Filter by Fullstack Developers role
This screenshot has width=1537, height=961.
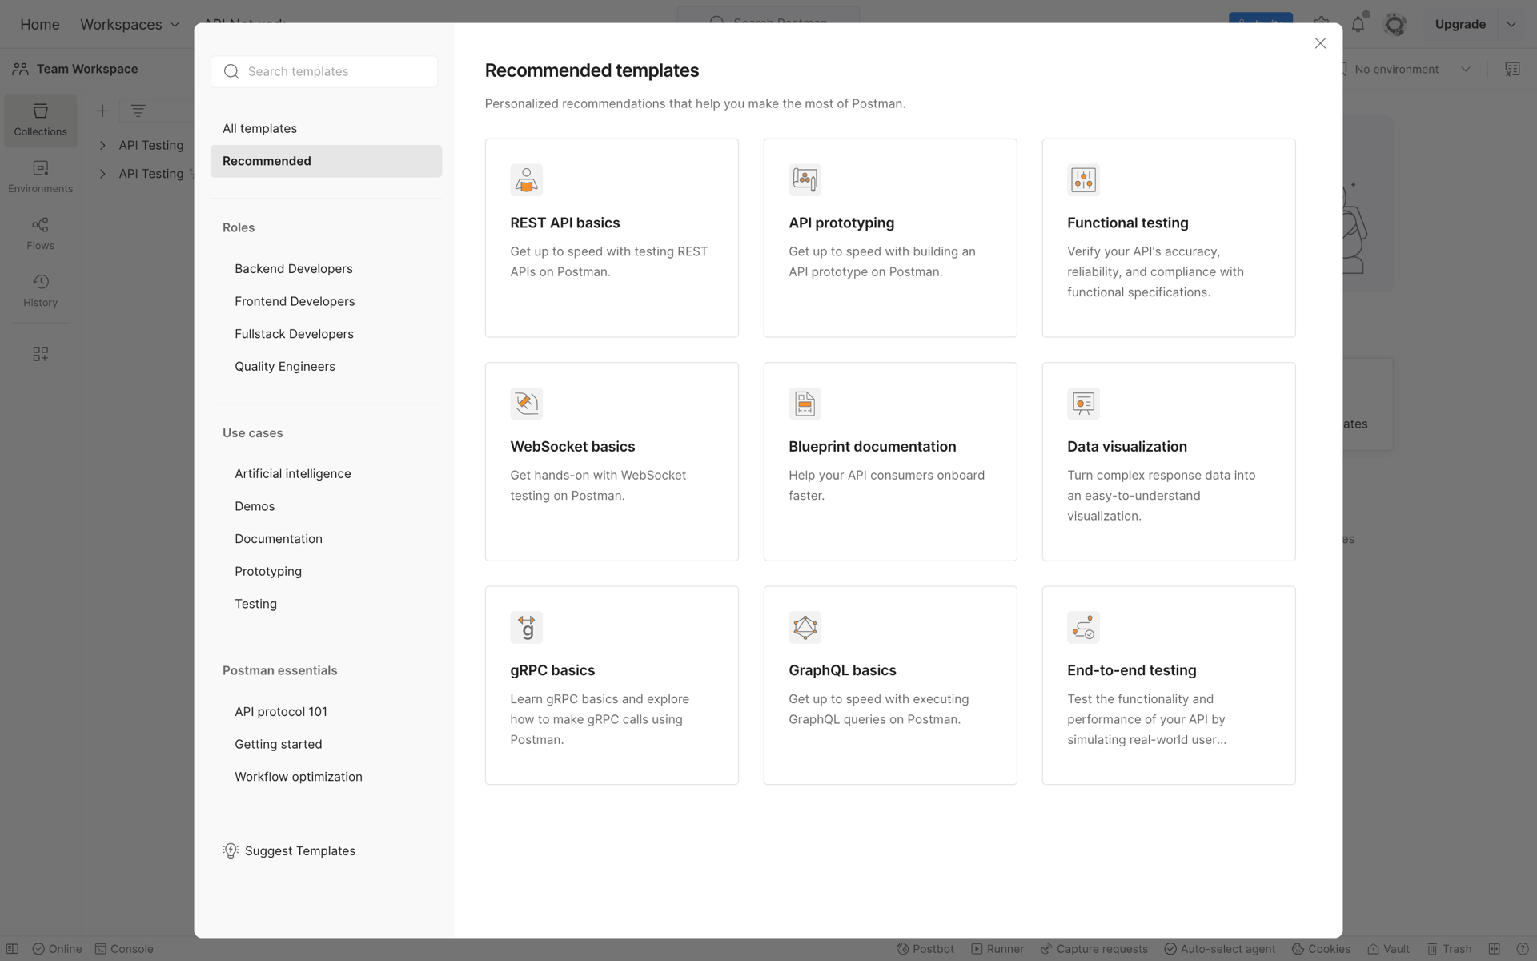tap(294, 334)
